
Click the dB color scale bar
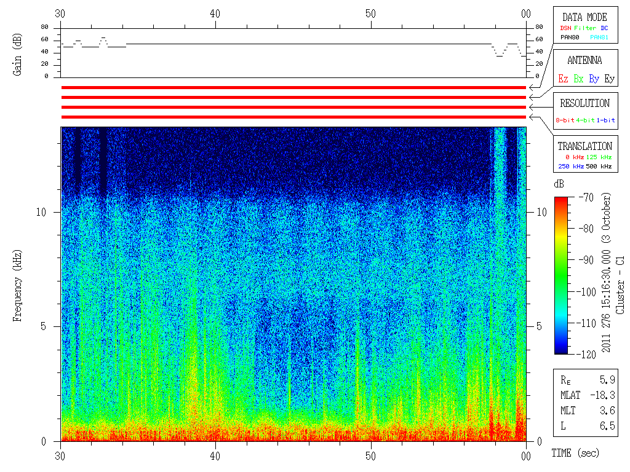click(x=561, y=275)
